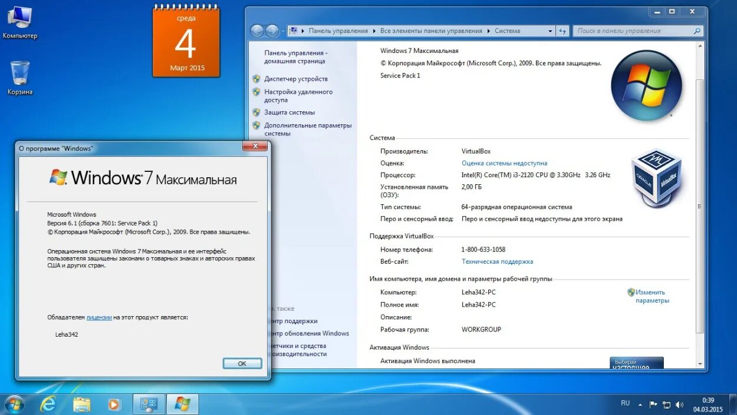This screenshot has width=737, height=415.
Task: Select Панель управления breadcrumb segment
Action: (338, 31)
